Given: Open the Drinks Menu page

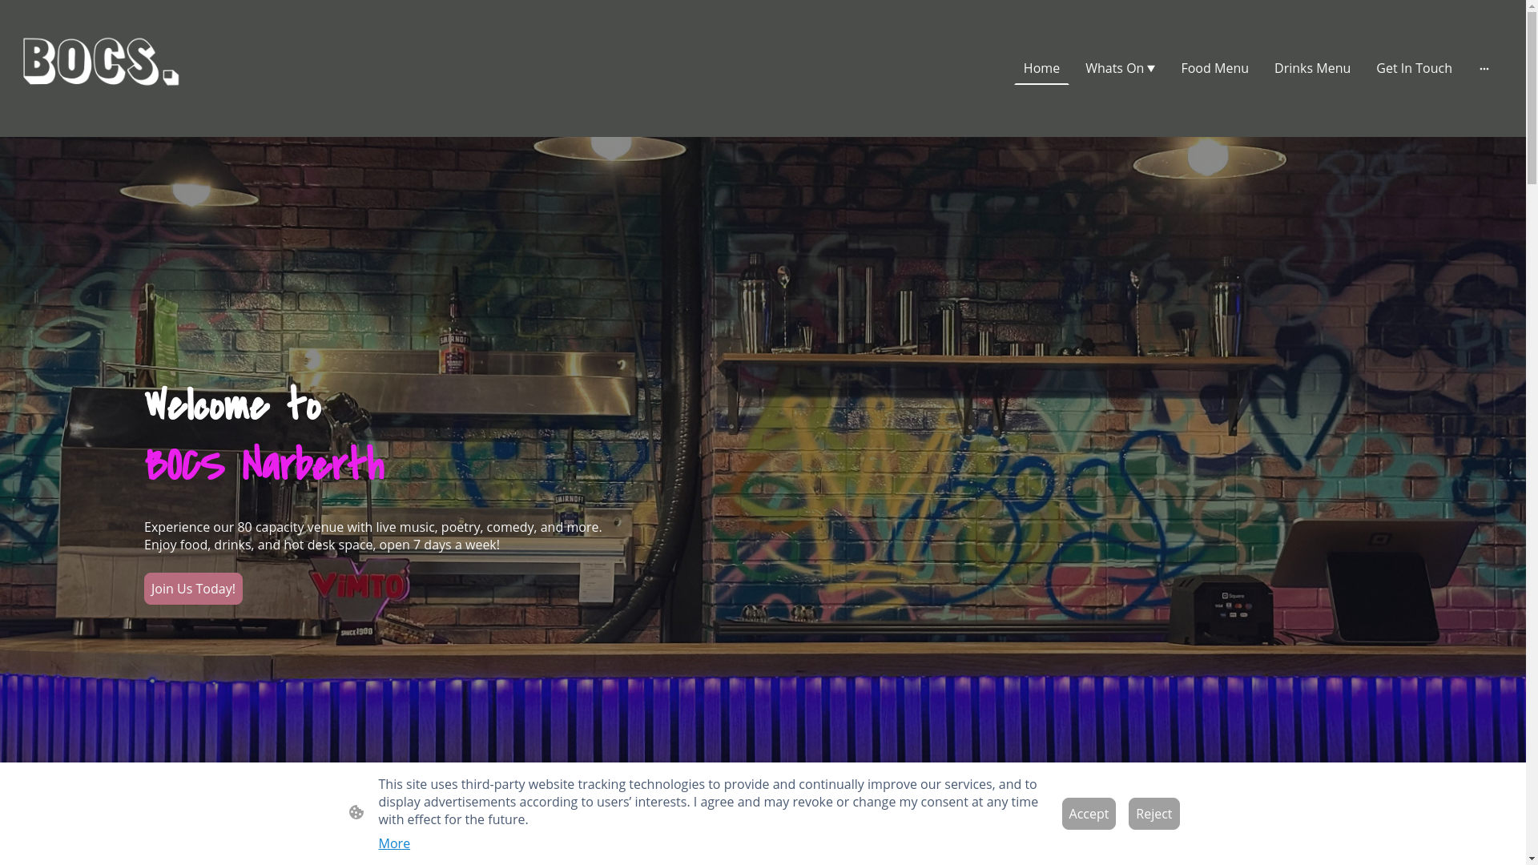Looking at the screenshot, I should click(1311, 69).
